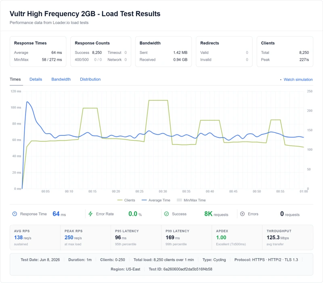Click the Protocol: HTTPS · HTTP/2 · TLS 1.3 entry
The image size is (323, 283).
266,260
